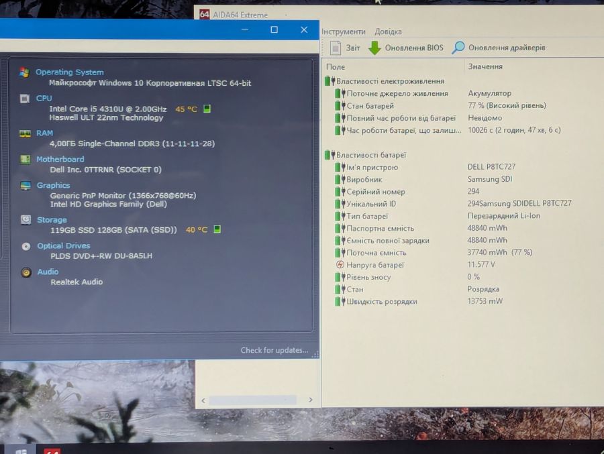The width and height of the screenshot is (604, 454).
Task: Open the Windows Start button
Action: click(21, 451)
